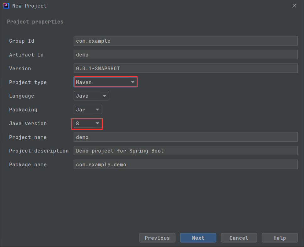Click the Version field showing 0.0.1-SNAPSHOT
Image resolution: width=304 pixels, height=247 pixels.
[x=185, y=68]
